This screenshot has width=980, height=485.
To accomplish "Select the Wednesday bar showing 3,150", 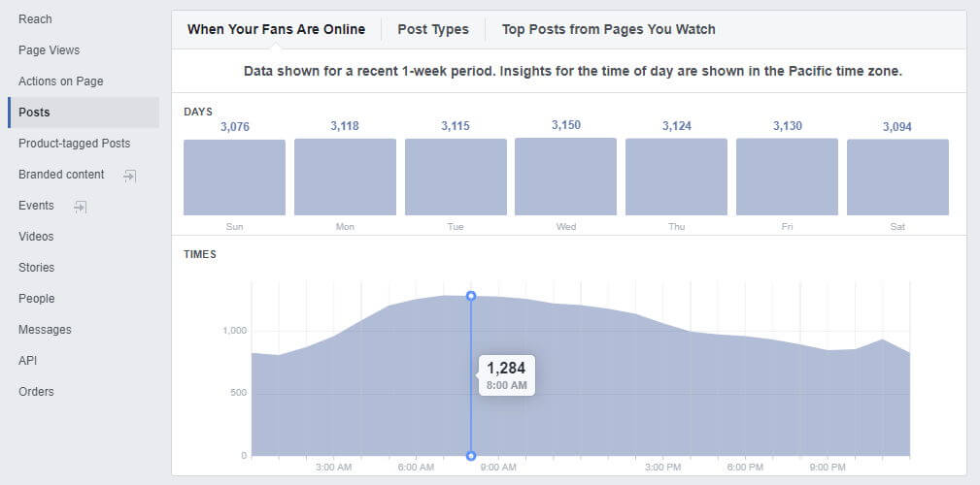I will coord(565,177).
